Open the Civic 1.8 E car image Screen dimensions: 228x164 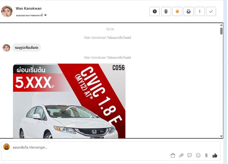coord(69,101)
